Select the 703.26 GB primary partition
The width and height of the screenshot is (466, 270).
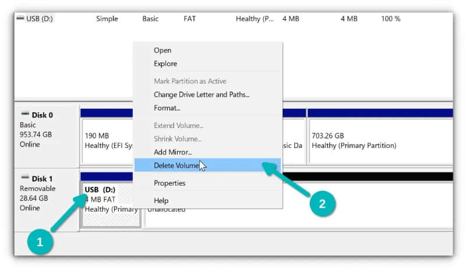coord(381,141)
